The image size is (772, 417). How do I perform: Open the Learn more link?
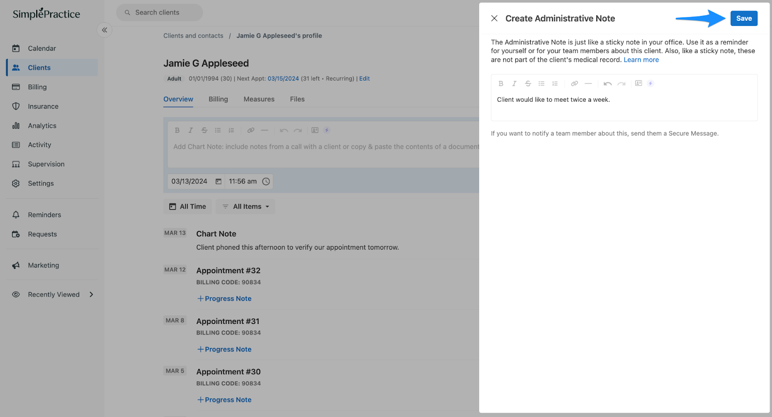click(641, 60)
